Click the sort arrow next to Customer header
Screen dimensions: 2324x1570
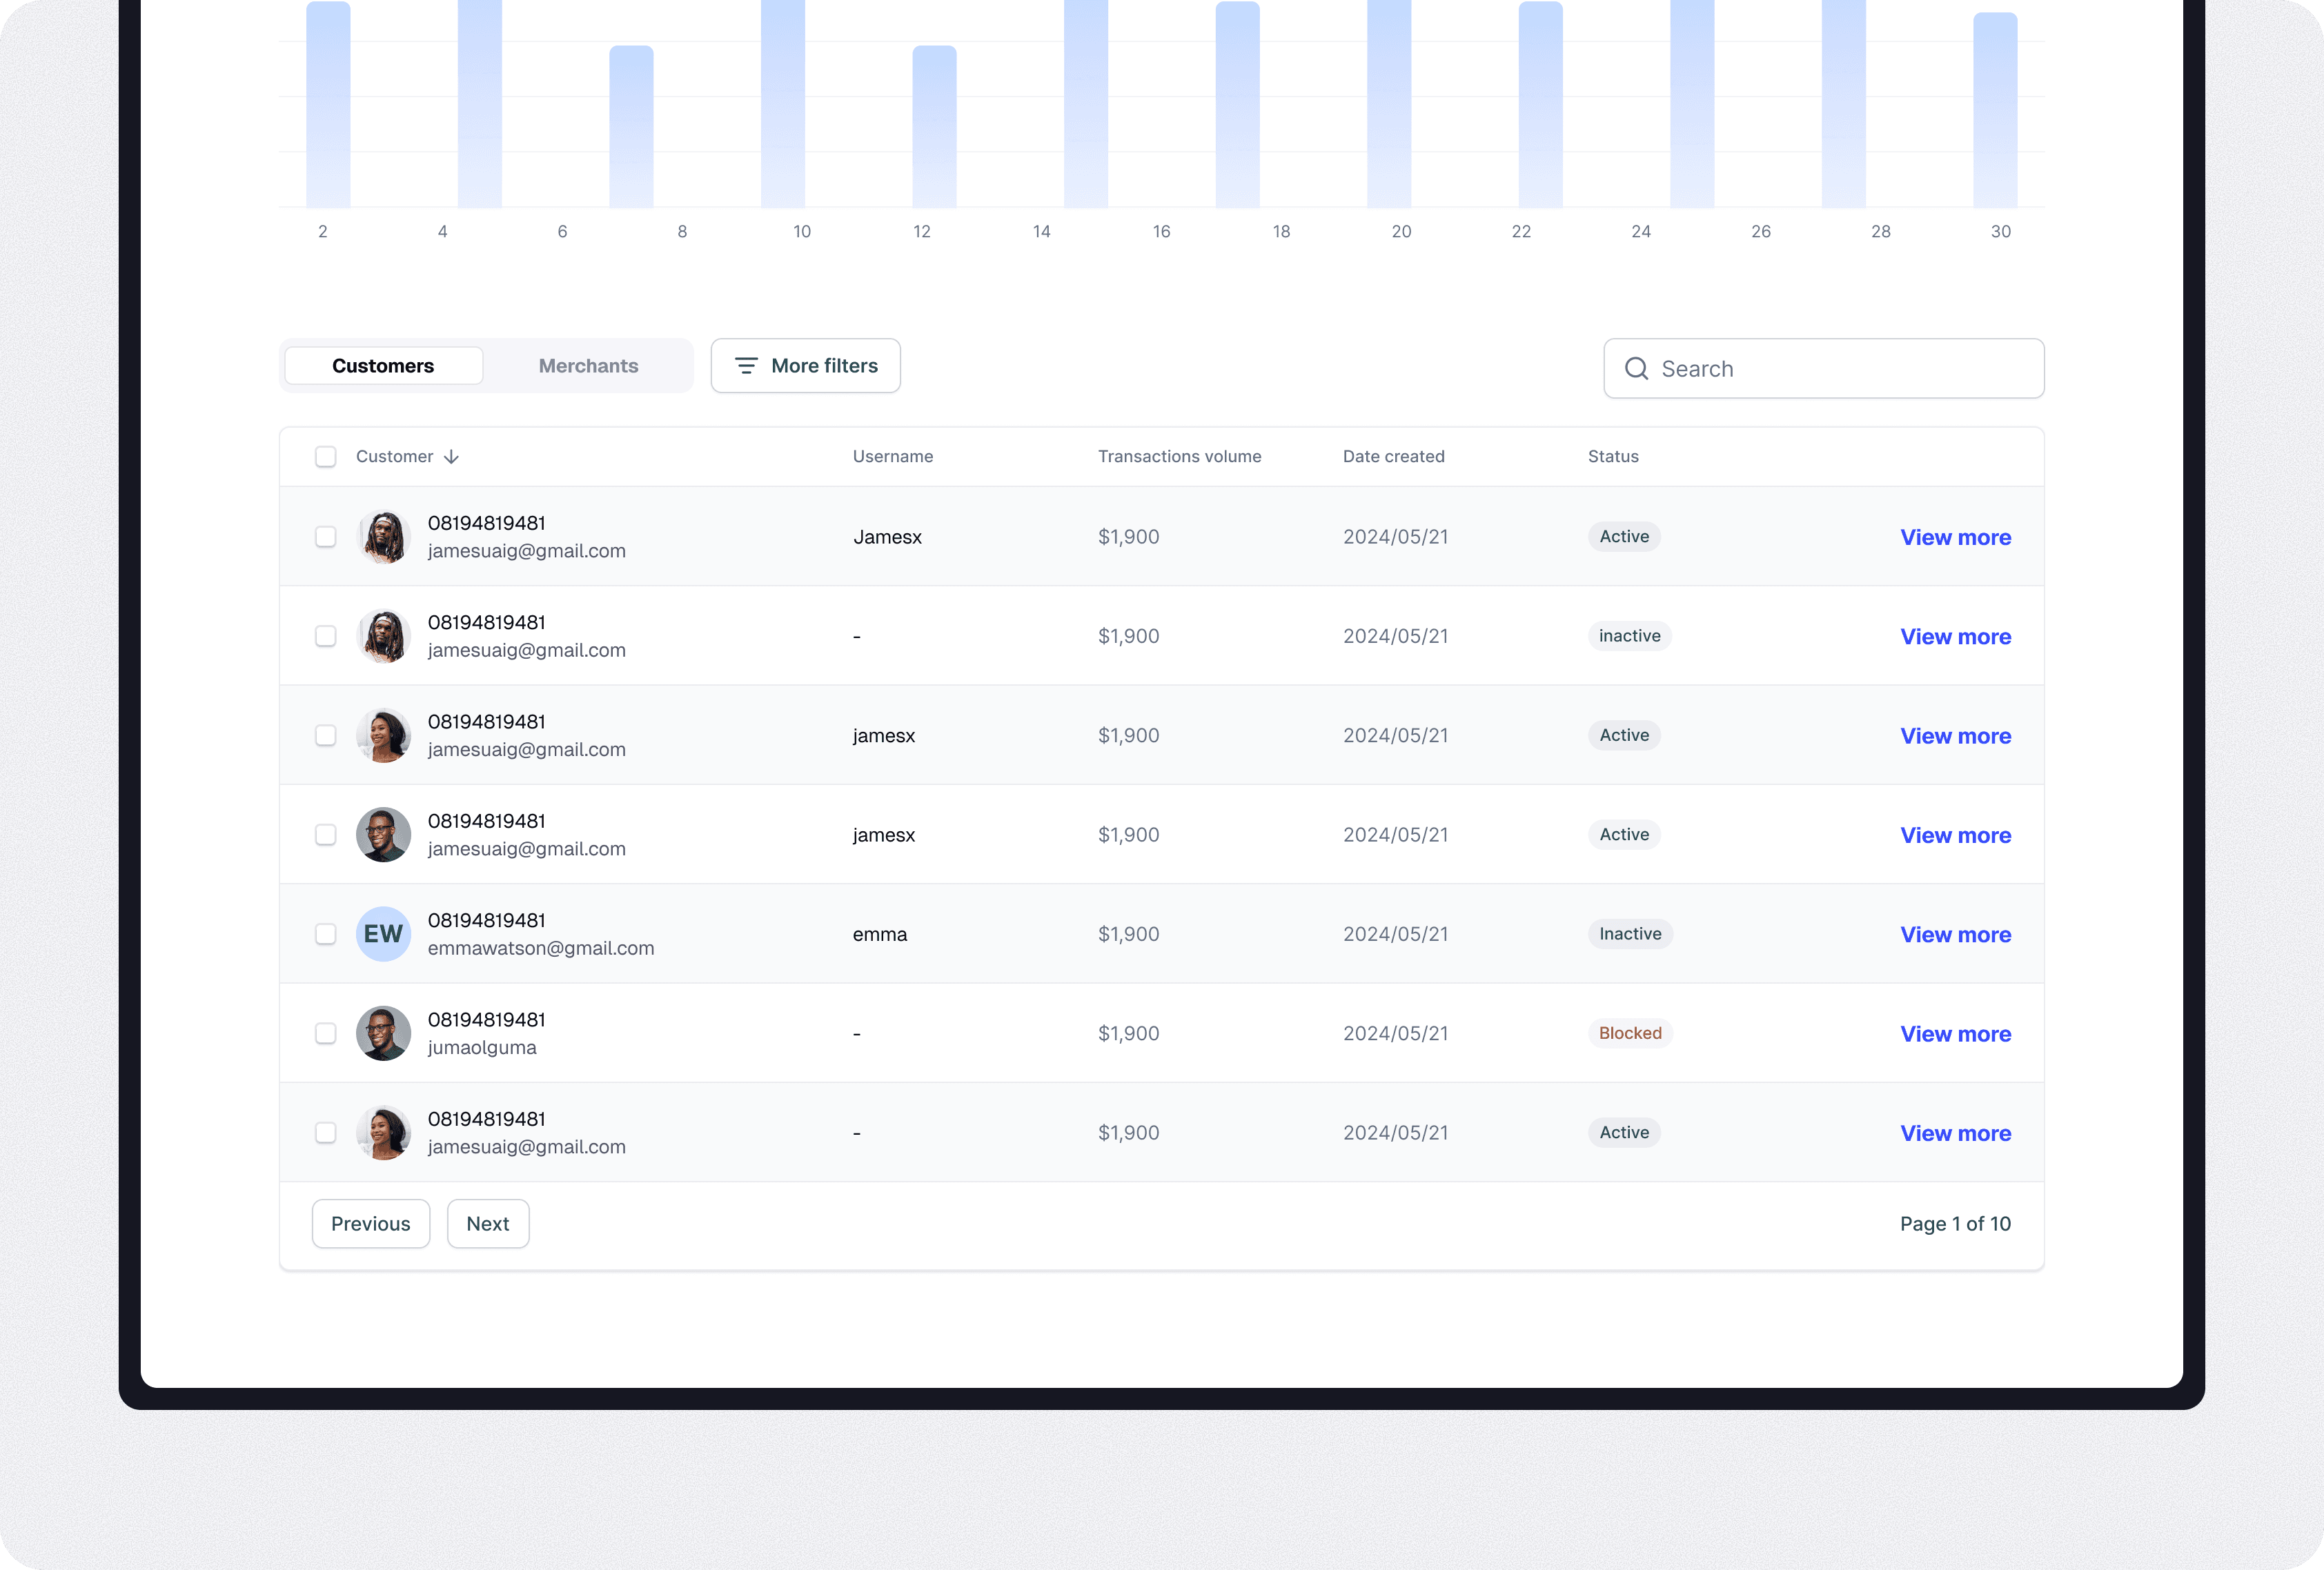452,457
